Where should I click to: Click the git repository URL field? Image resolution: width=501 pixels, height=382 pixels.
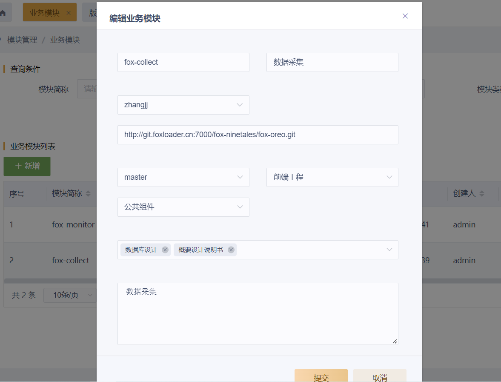[x=258, y=135]
